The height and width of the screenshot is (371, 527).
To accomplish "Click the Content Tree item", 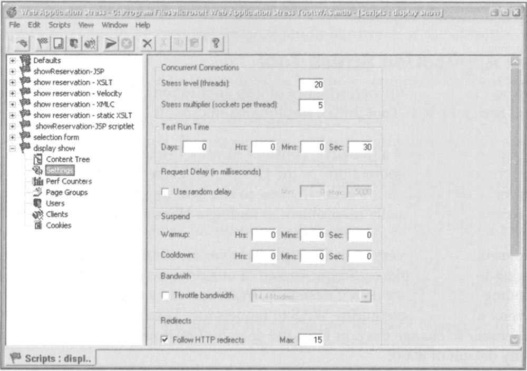I will 67,159.
